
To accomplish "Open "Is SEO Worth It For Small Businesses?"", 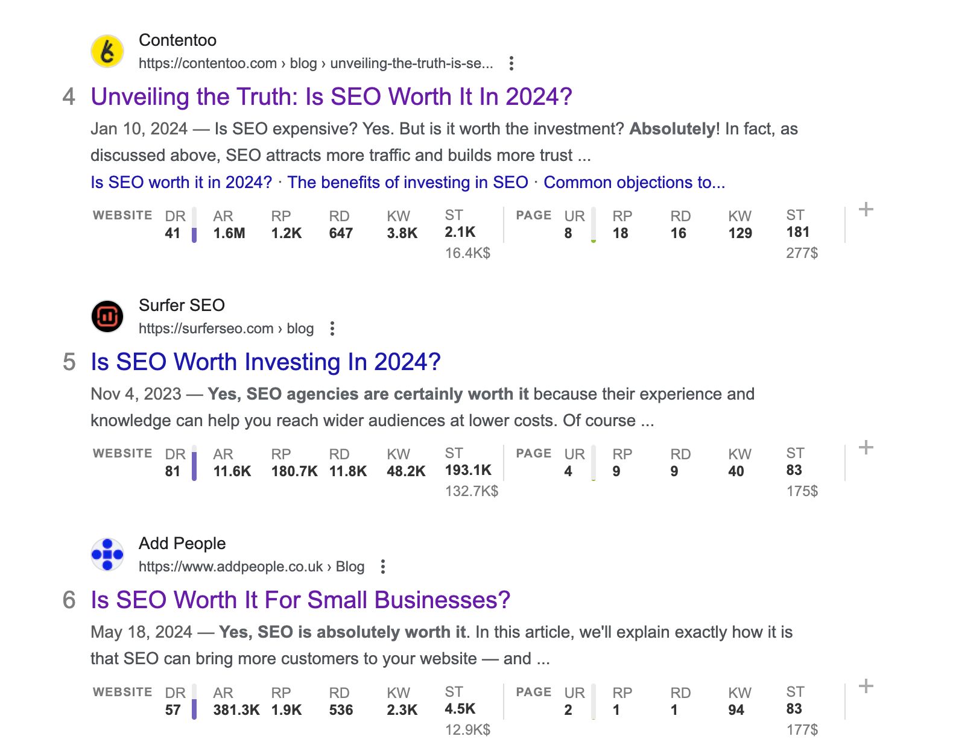I will (x=300, y=600).
